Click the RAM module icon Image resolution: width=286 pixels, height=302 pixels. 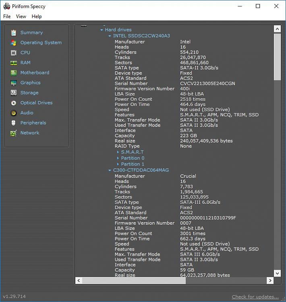(x=13, y=63)
